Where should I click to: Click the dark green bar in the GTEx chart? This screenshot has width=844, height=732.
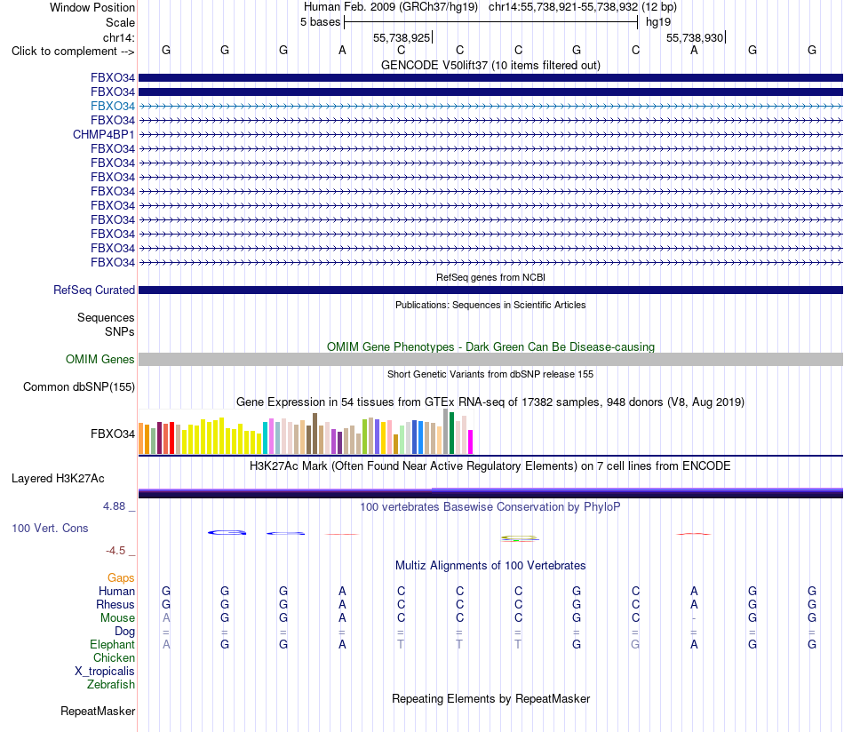[452, 434]
